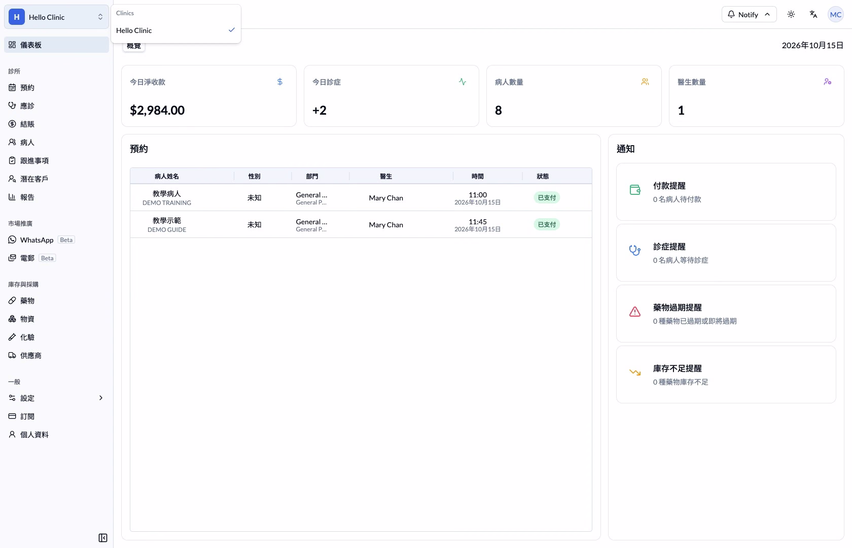Open the 預約 appointments sidebar item
Screen dimensions: 852x548
coord(56,88)
